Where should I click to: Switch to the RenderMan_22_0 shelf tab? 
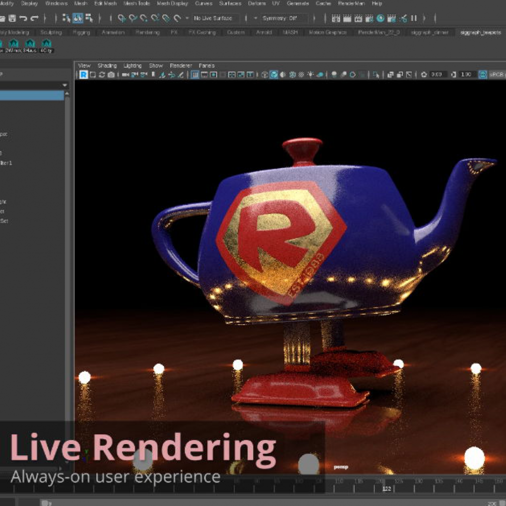coord(379,32)
